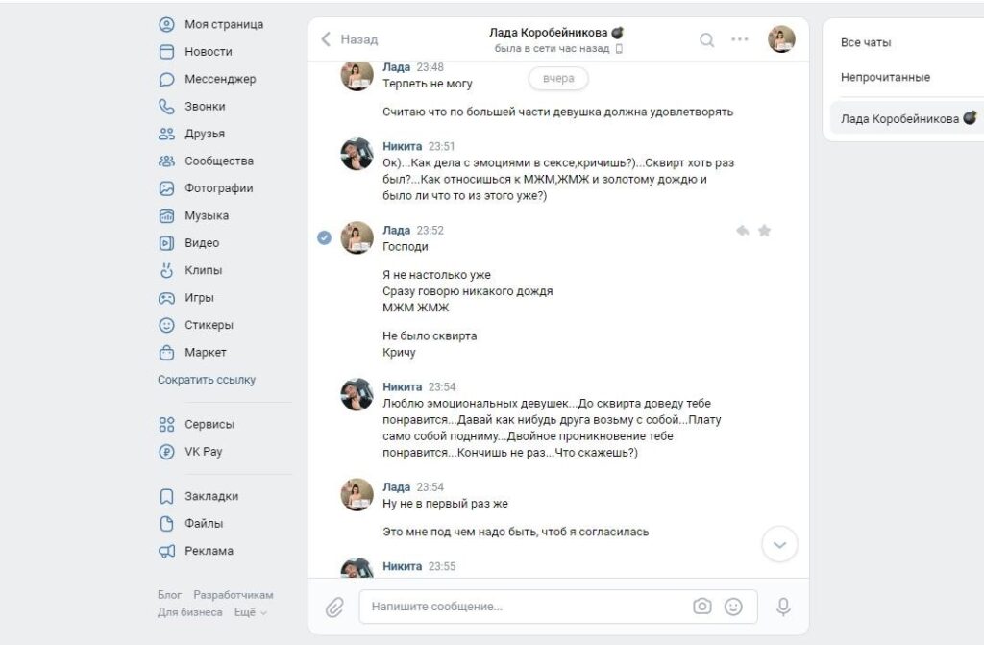Mark selected message as important with star

tap(765, 231)
